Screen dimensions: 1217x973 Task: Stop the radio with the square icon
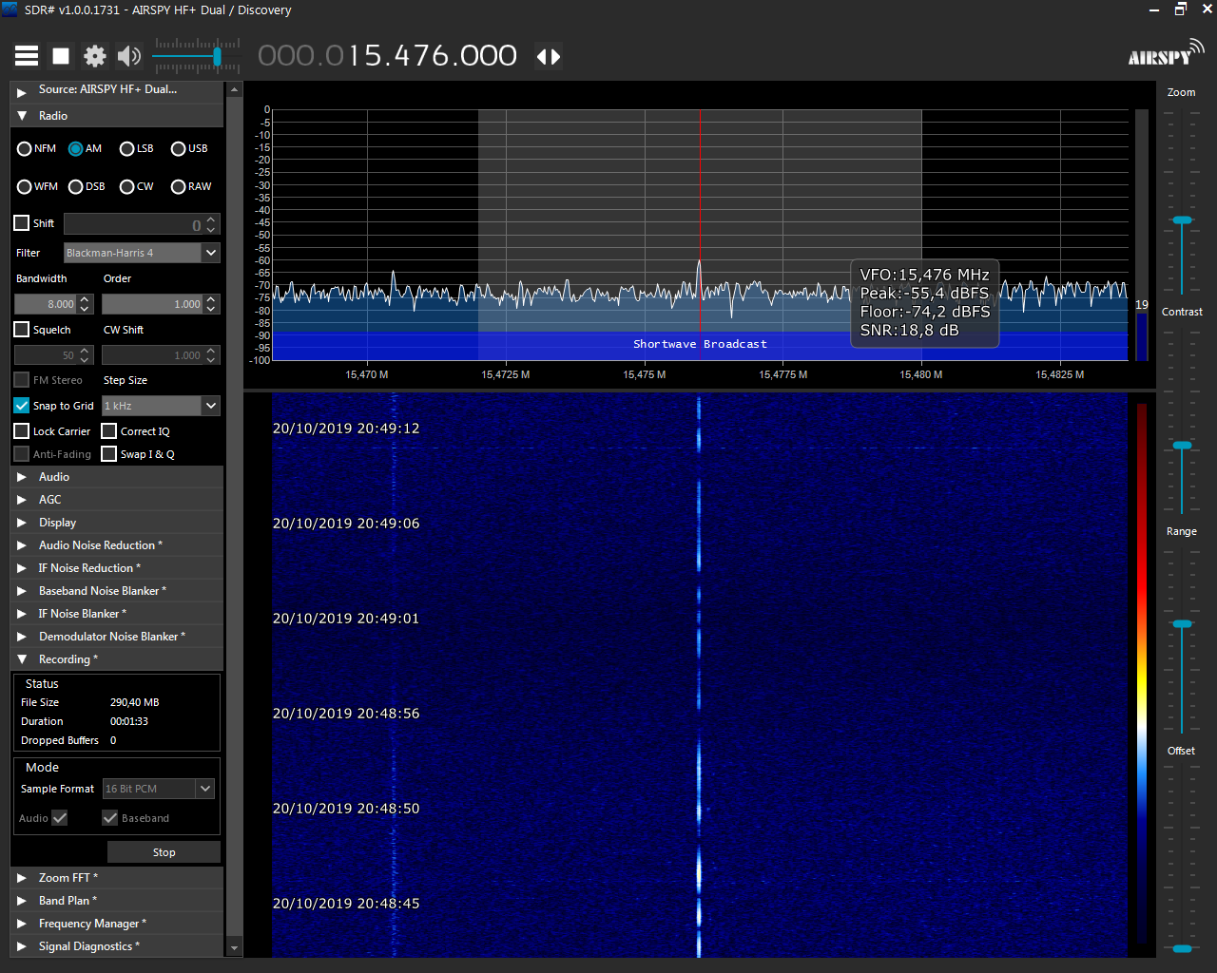click(61, 56)
